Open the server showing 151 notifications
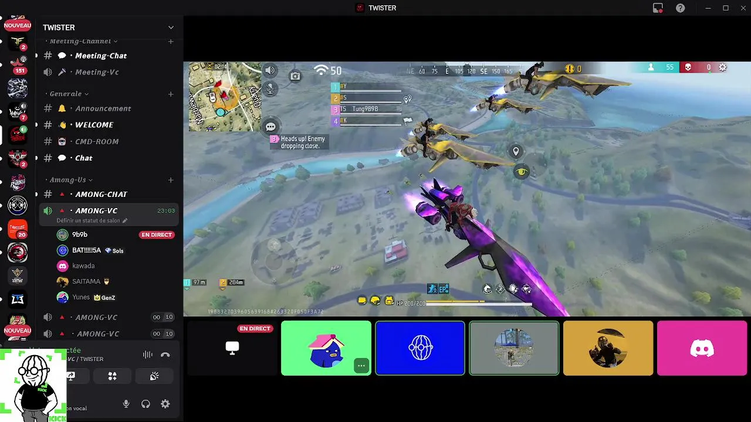This screenshot has width=751, height=422. (x=18, y=64)
